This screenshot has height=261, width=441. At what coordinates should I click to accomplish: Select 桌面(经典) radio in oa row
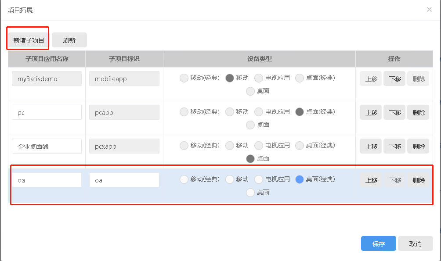[300, 179]
